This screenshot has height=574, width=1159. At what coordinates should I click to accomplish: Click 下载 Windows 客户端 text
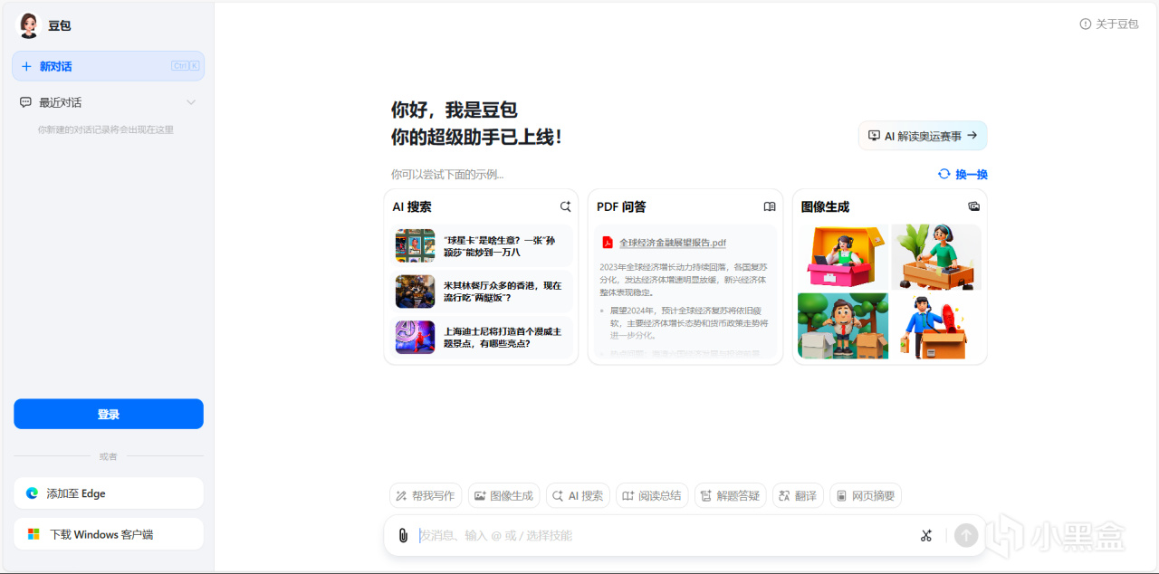pyautogui.click(x=101, y=534)
